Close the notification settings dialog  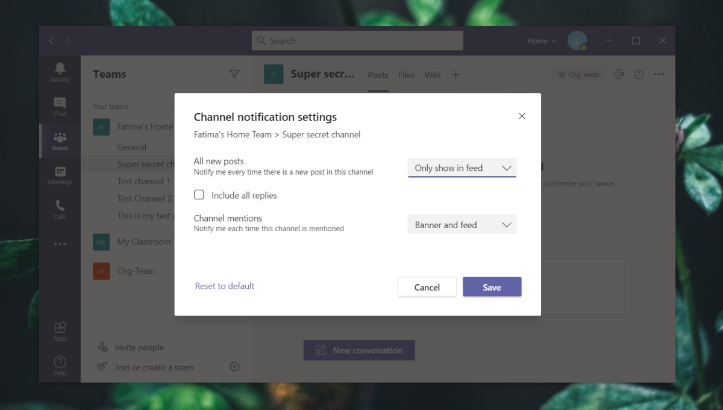tap(522, 116)
